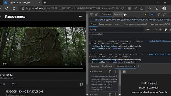This screenshot has height=96, width=171.
Task: Seek on the video progress bar
Action: point(41,69)
